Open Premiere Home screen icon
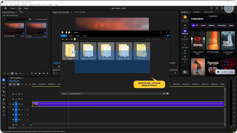Viewport: 237px width, 133px height. 6,8
